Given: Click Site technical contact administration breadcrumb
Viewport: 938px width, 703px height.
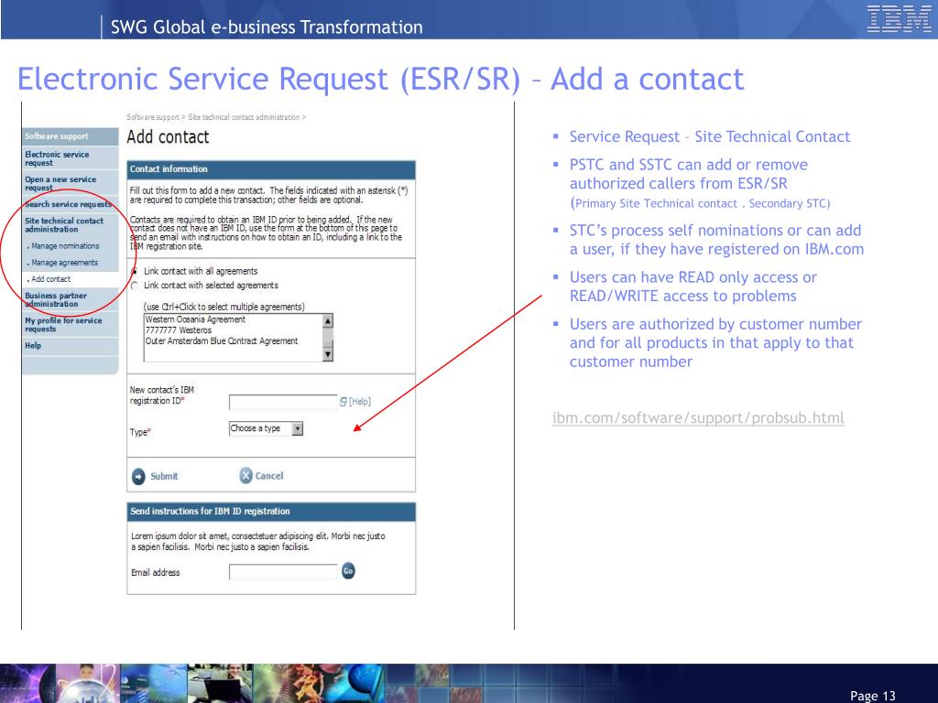Looking at the screenshot, I should 244,117.
